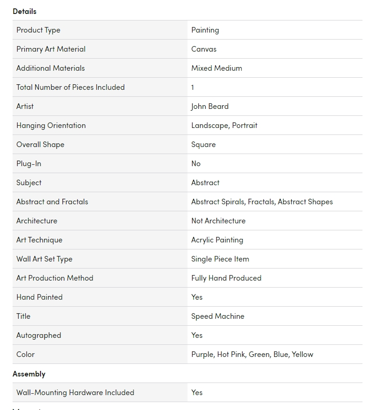This screenshot has height=410, width=369.
Task: Click the Primary Art Material label
Action: pos(51,49)
